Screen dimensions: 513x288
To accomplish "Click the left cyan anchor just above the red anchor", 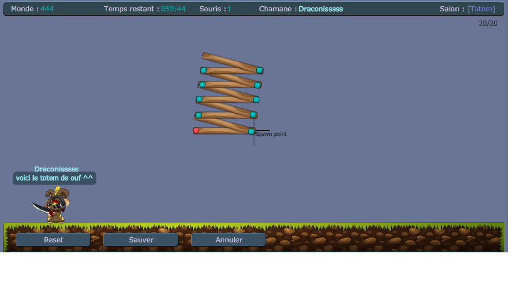I will click(199, 115).
